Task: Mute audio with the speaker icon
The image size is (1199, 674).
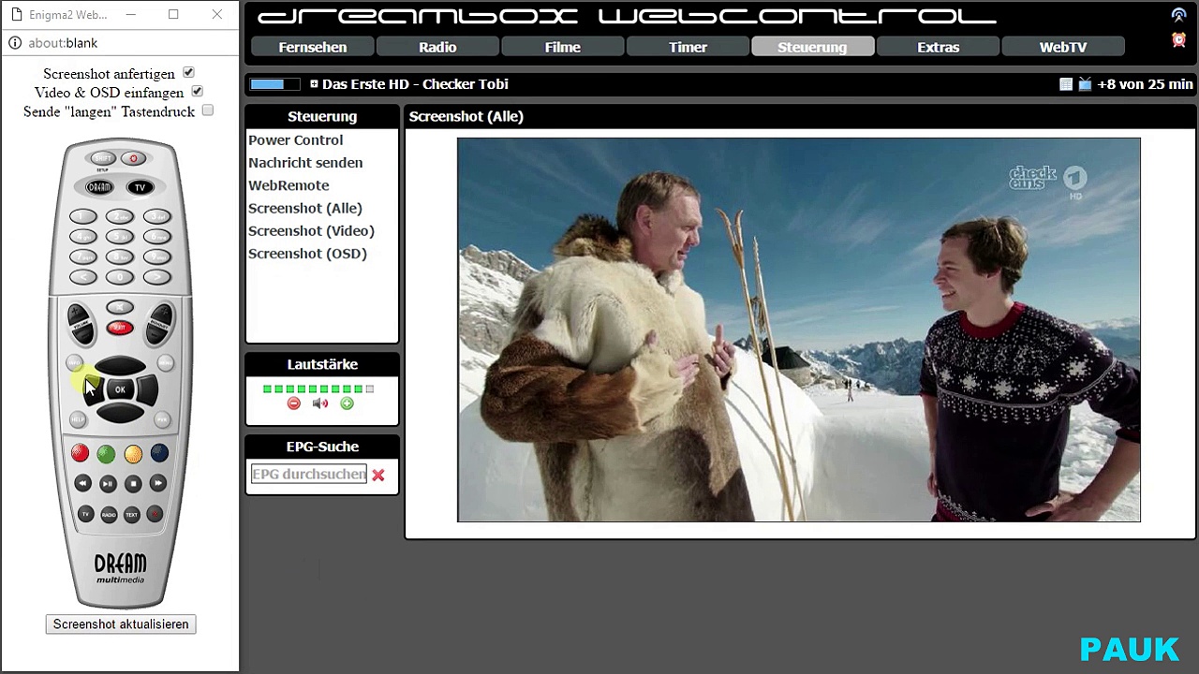Action: (x=320, y=403)
